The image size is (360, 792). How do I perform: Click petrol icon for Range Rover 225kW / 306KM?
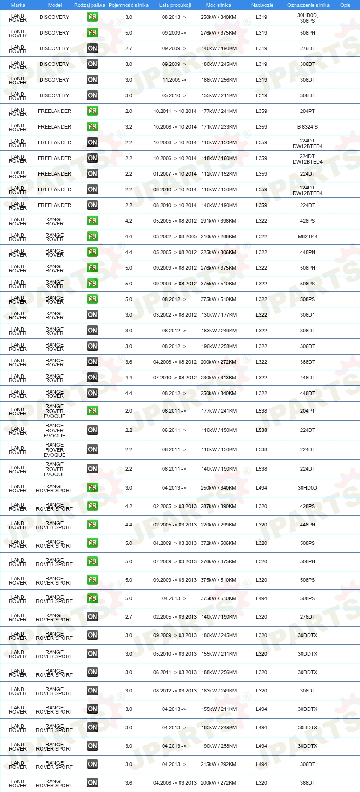(x=93, y=252)
